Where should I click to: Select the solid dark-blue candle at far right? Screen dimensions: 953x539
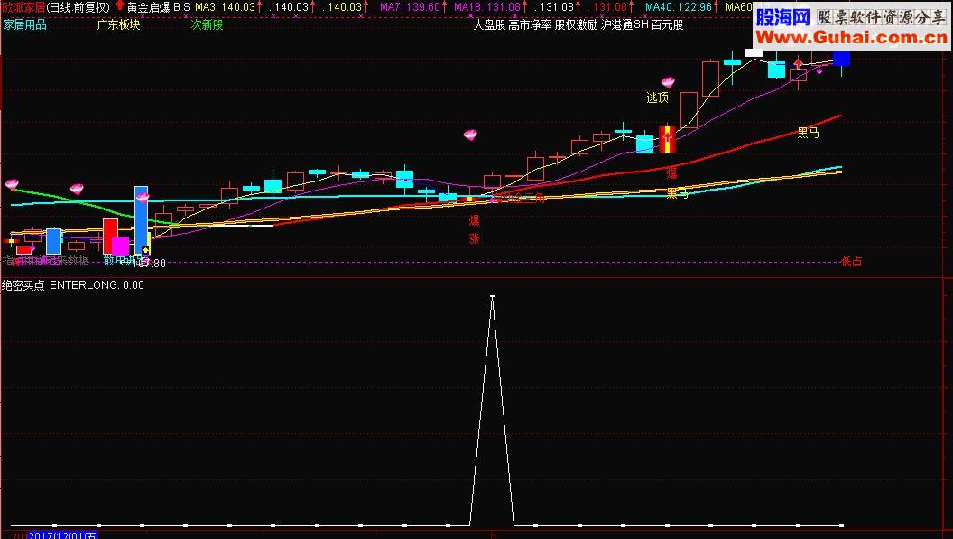point(841,59)
